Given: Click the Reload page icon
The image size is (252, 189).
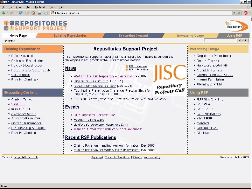Looking at the screenshot, I should point(21,13).
